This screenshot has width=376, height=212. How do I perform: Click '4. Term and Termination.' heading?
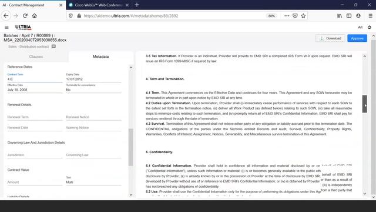[165, 79]
